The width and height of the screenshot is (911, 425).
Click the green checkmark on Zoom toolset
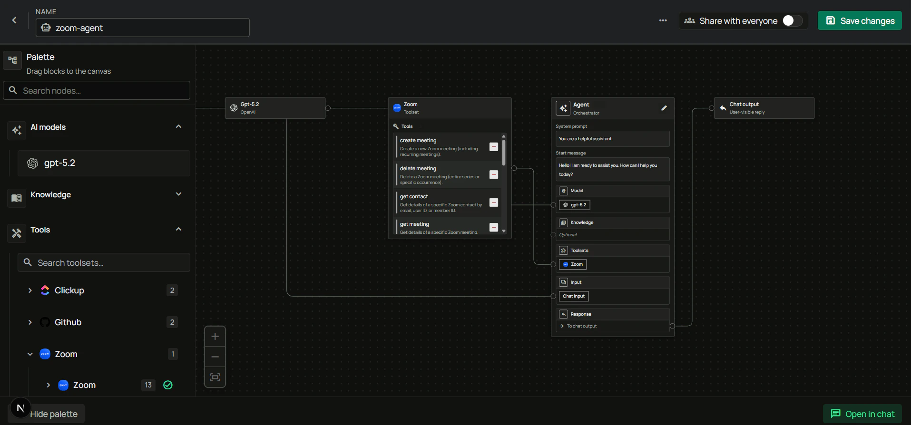(168, 385)
